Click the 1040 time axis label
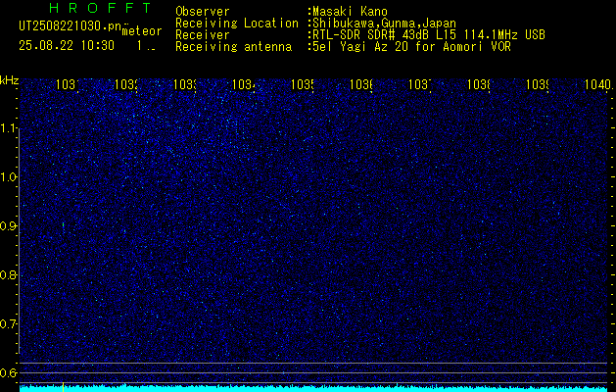616x392 pixels. 598,84
